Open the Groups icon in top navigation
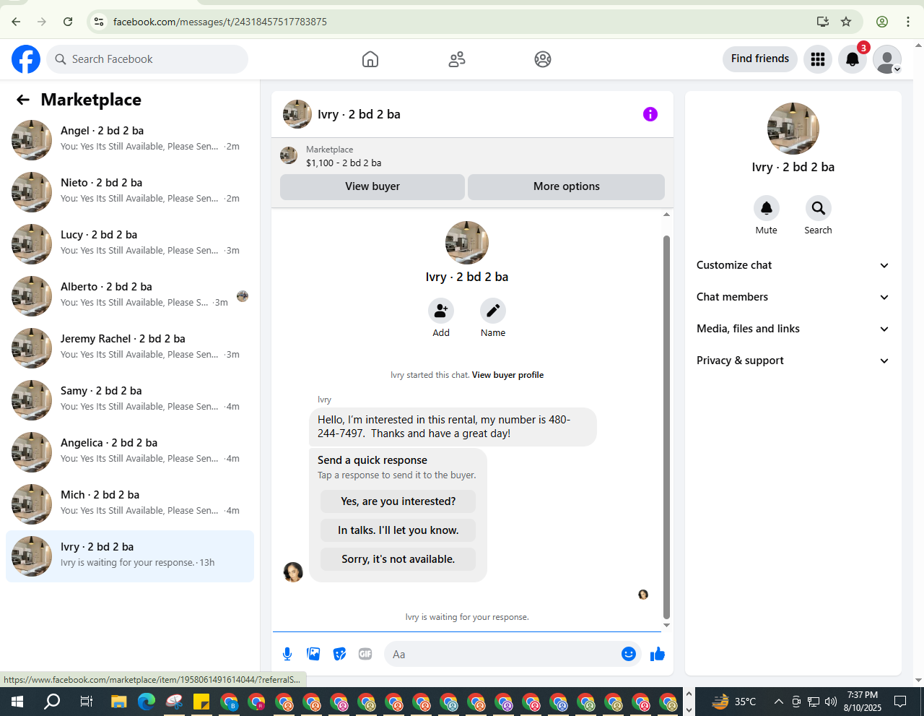 [x=543, y=59]
